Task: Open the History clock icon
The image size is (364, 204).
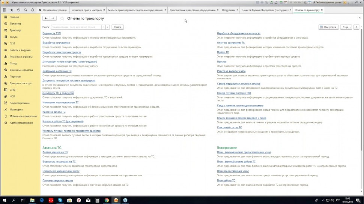Action: (x=19, y=10)
